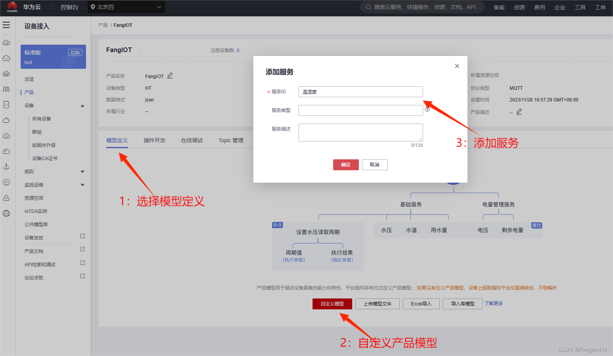Click the search magnifier icon

pyautogui.click(x=368, y=7)
